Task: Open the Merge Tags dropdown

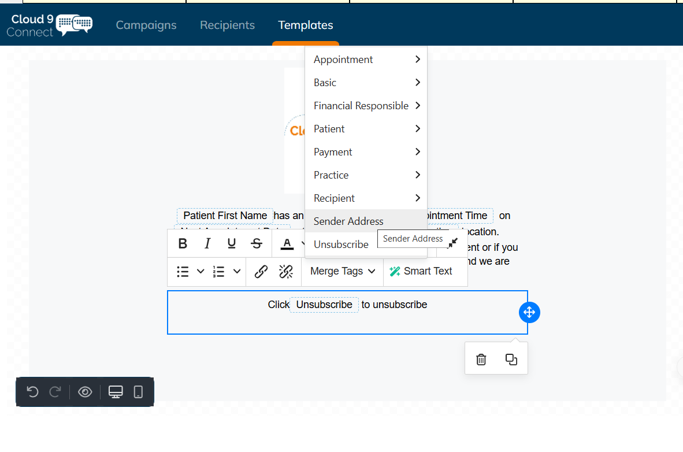Action: click(x=342, y=271)
